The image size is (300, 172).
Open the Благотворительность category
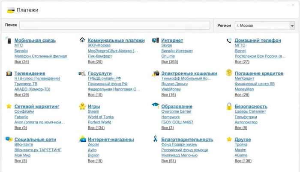(x=187, y=140)
